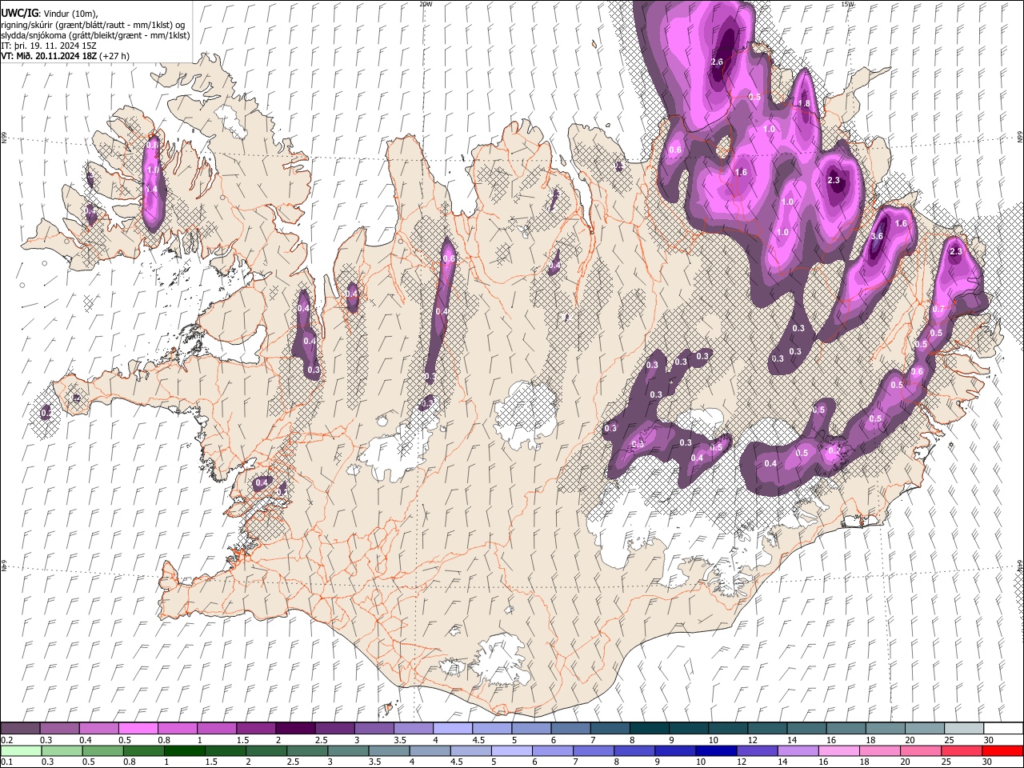
Task: Select the lavender upper swatch between 4 and 4.5
Action: [452, 728]
